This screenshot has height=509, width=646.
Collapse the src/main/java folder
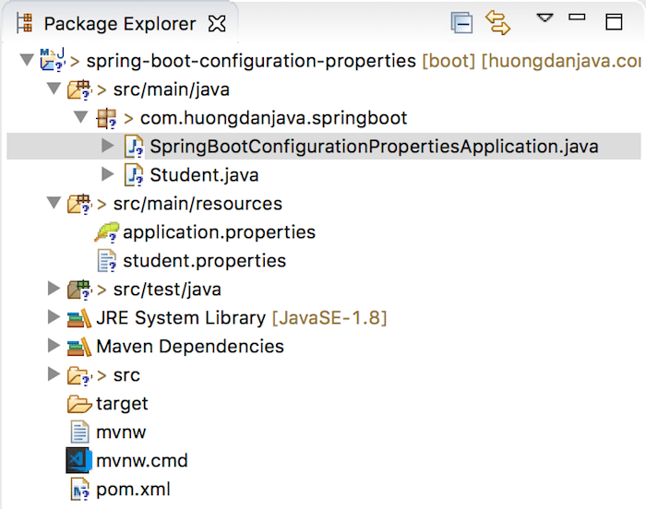click(54, 89)
